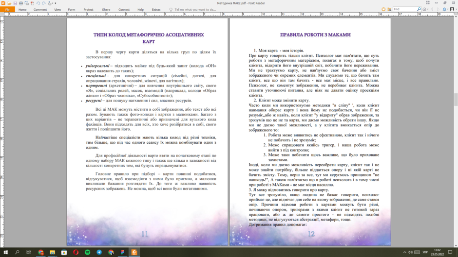Open the Connect ribbon tab
The image size is (458, 257).
[x=124, y=10]
